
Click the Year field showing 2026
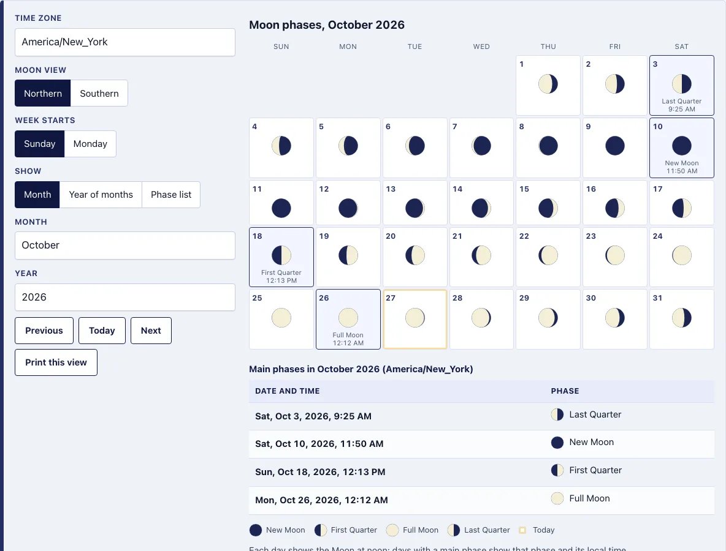click(x=125, y=297)
